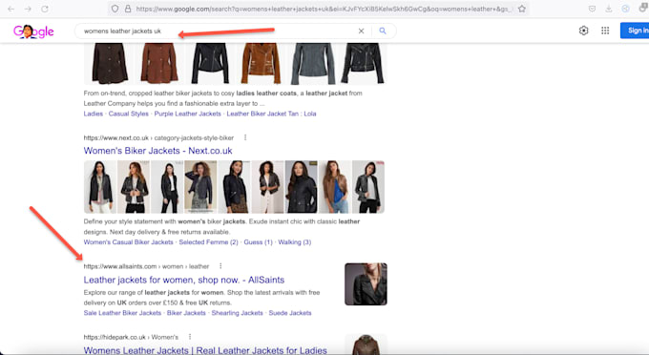Click the padlock site security icon
The width and height of the screenshot is (649, 355).
click(x=128, y=9)
